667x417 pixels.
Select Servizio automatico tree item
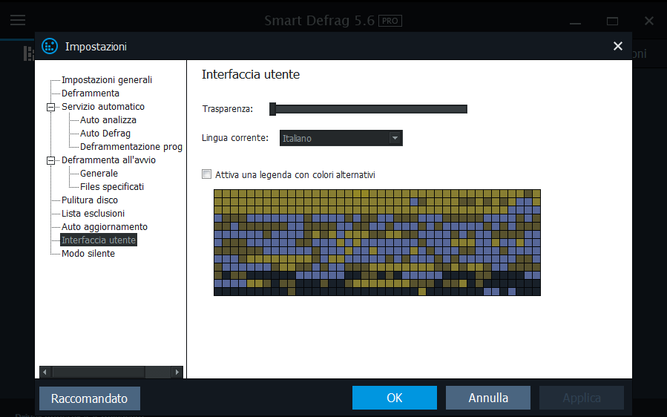coord(103,107)
